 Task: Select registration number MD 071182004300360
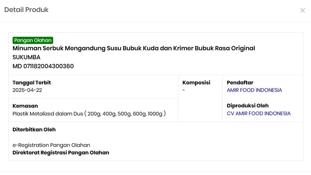click(43, 66)
